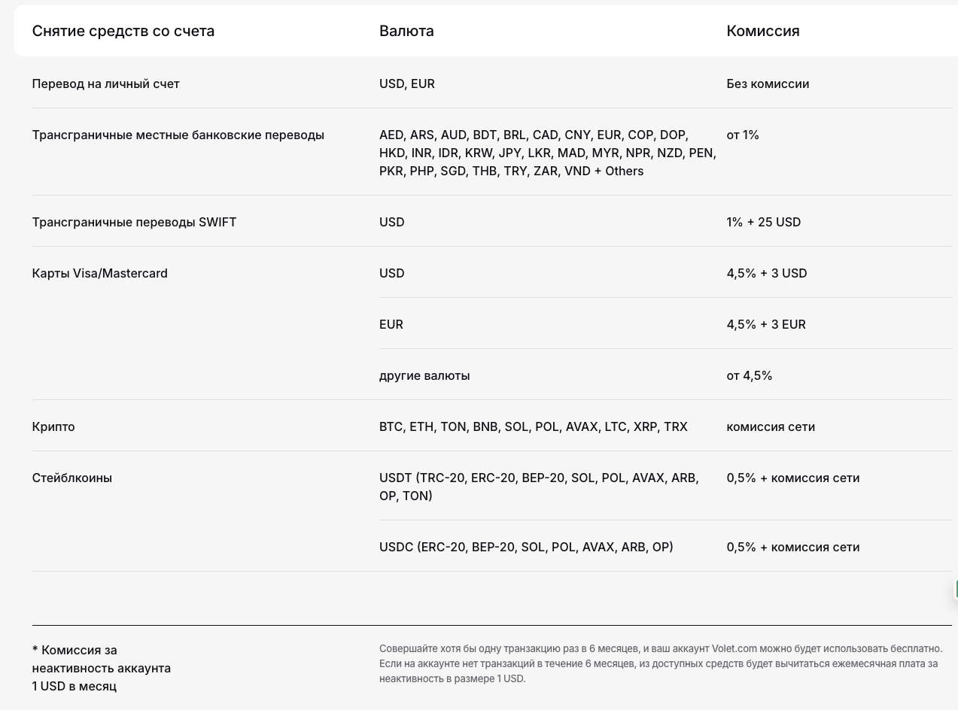Screen dimensions: 958x710
Task: Click the 'от 1%' fee value
Action: pos(742,135)
